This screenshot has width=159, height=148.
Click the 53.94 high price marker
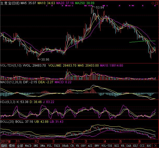pyautogui.click(x=100, y=8)
